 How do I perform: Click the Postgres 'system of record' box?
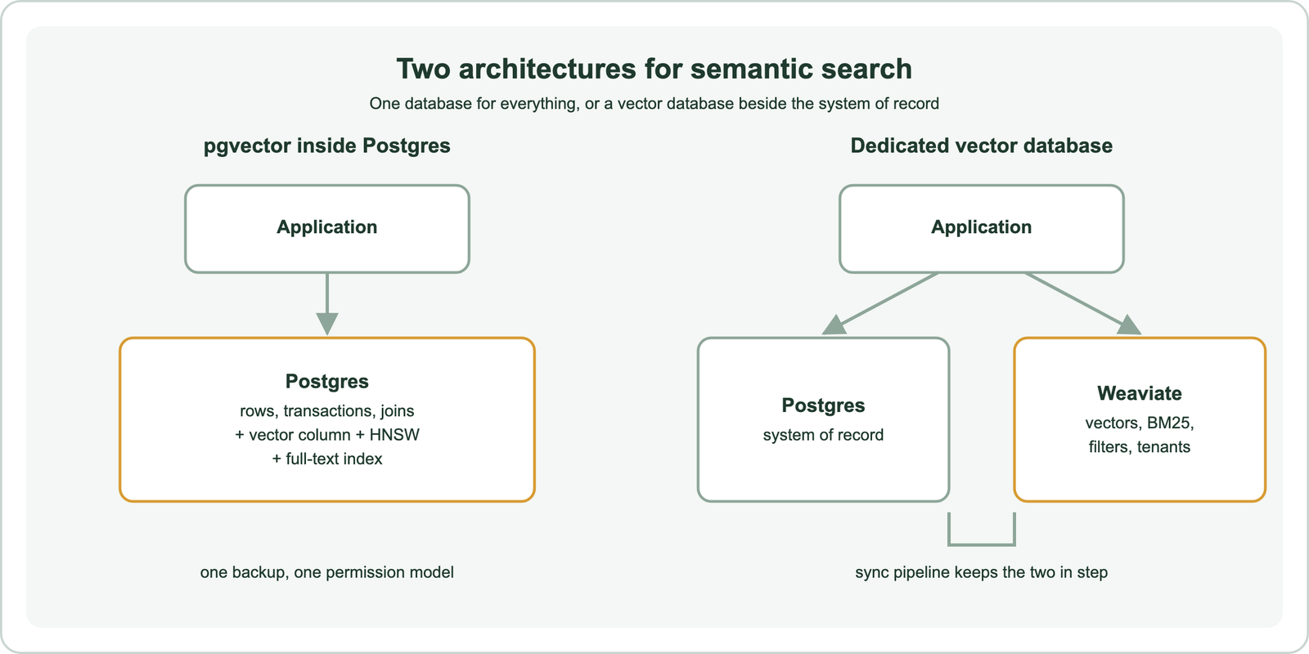824,419
